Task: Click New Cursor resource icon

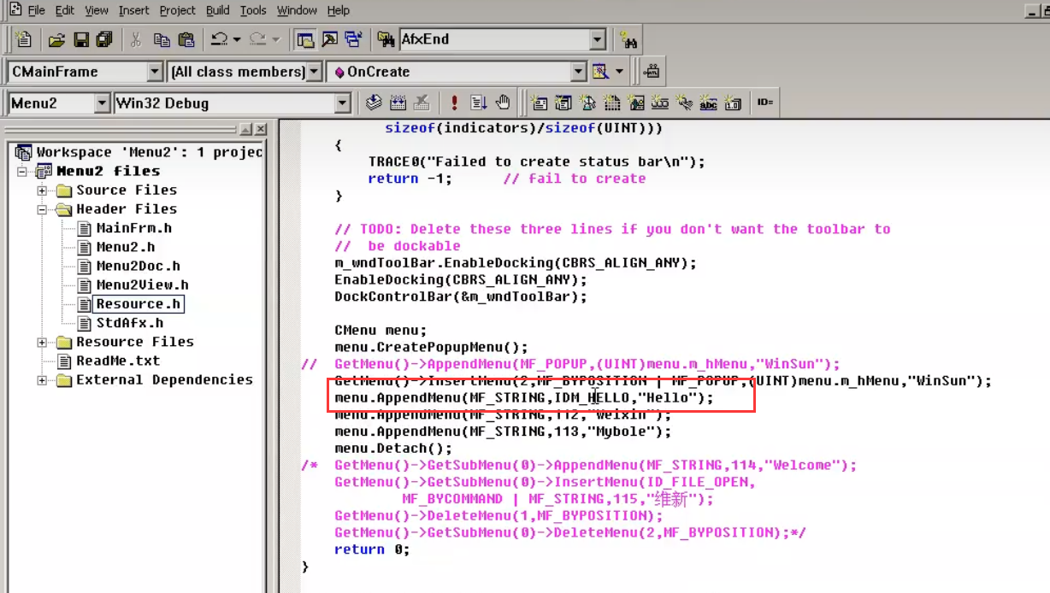Action: coord(587,103)
